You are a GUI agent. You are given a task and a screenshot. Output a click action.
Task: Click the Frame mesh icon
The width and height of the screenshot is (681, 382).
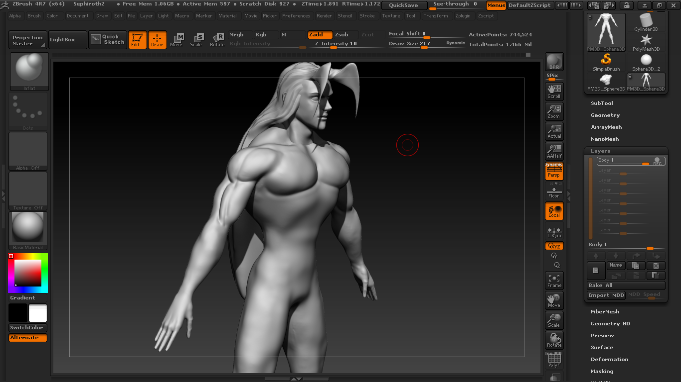tap(554, 281)
